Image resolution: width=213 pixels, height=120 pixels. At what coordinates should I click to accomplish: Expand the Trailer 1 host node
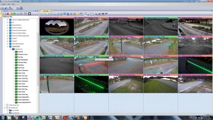[7, 38]
